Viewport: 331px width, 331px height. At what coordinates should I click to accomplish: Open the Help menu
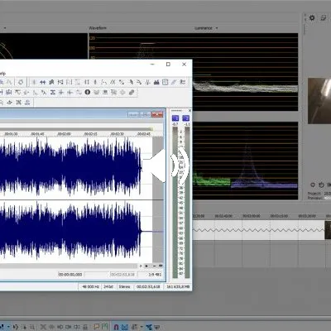2,74
